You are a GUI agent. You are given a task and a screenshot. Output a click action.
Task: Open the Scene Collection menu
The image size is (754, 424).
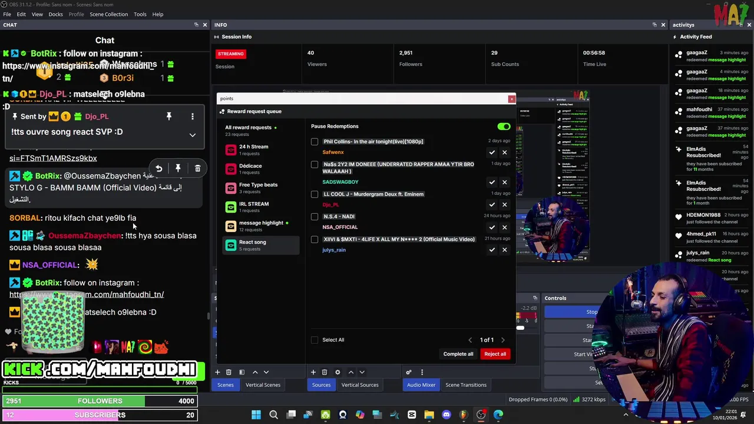(108, 14)
